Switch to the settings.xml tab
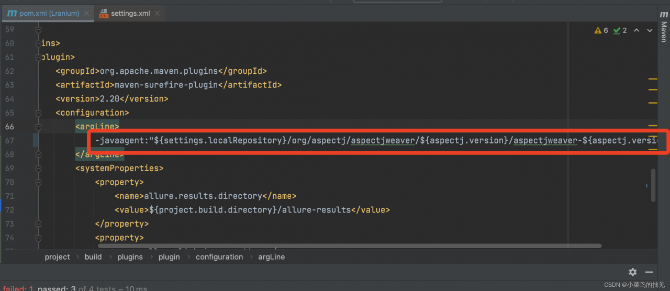Viewport: 670px width, 291px height. pyautogui.click(x=130, y=13)
